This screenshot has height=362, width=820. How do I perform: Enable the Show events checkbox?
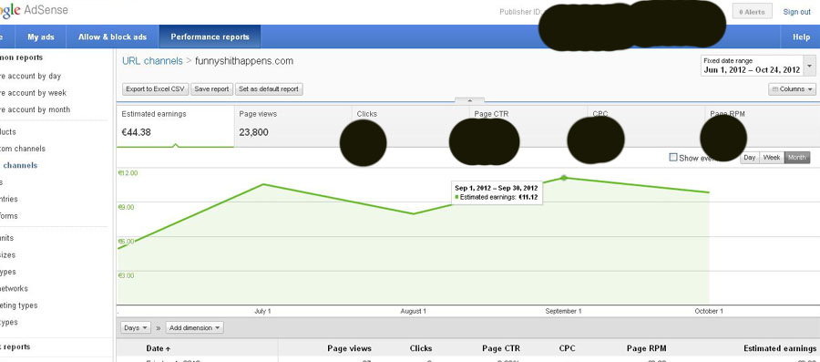tap(673, 158)
